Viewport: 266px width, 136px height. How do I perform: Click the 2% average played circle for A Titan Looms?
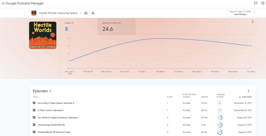coord(220,110)
